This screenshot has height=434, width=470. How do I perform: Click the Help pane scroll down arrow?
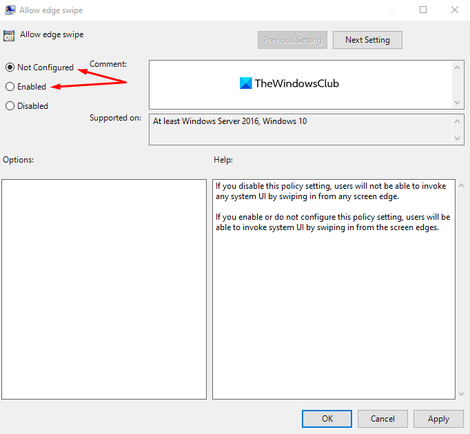[x=461, y=394]
